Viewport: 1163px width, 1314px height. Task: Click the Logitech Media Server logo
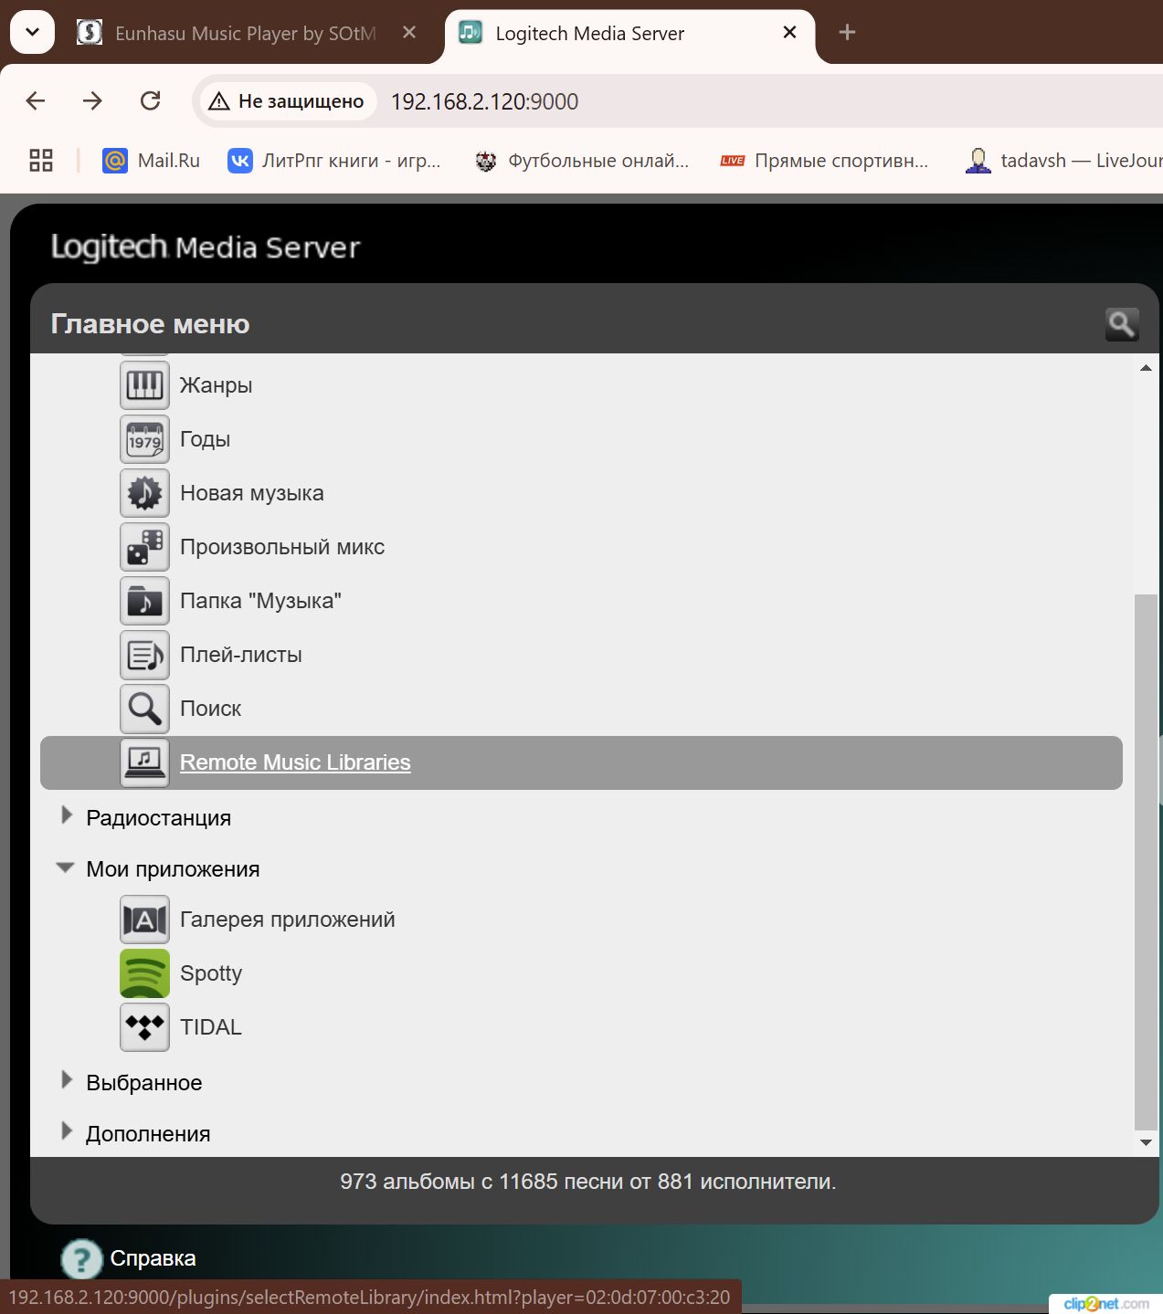pos(206,247)
